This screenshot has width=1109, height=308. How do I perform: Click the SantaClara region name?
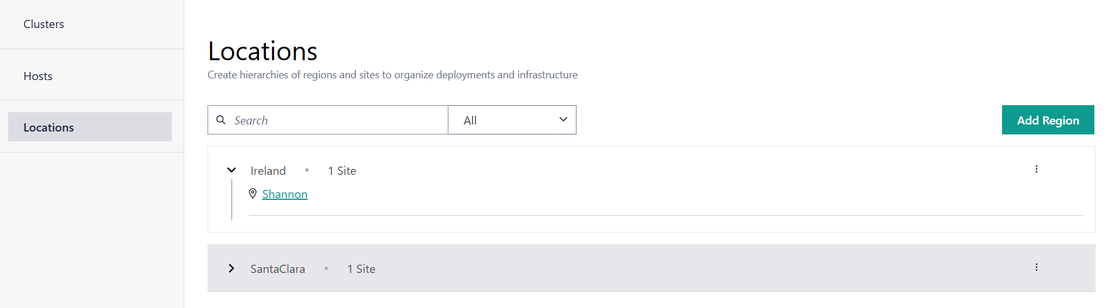coord(278,269)
